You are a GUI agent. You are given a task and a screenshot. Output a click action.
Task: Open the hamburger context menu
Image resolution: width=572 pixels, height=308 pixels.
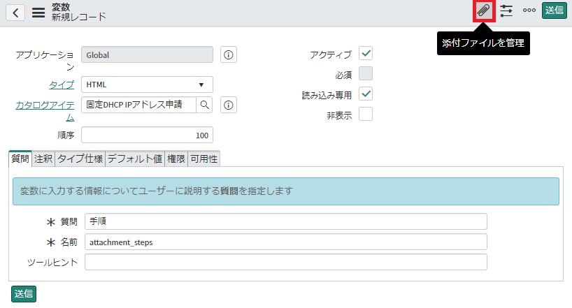point(38,13)
